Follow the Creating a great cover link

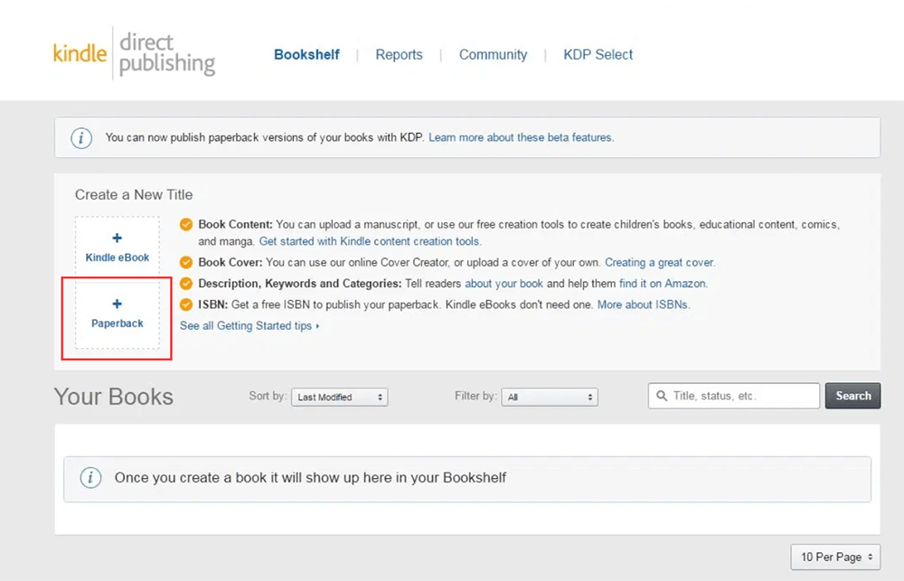point(659,262)
